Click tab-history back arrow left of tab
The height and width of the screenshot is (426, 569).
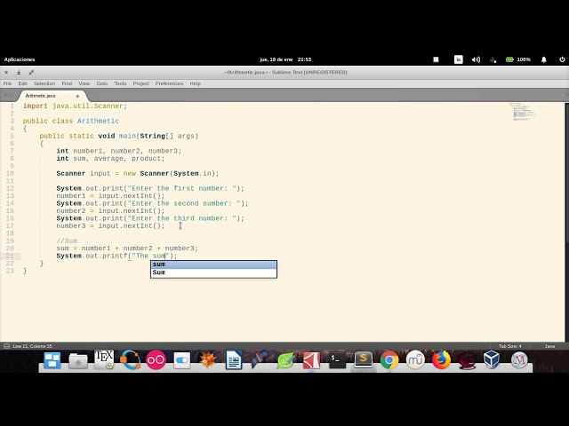5,96
